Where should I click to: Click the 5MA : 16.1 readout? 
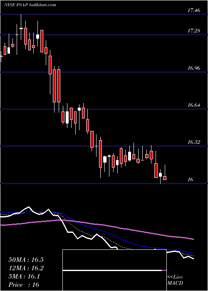click(x=24, y=276)
